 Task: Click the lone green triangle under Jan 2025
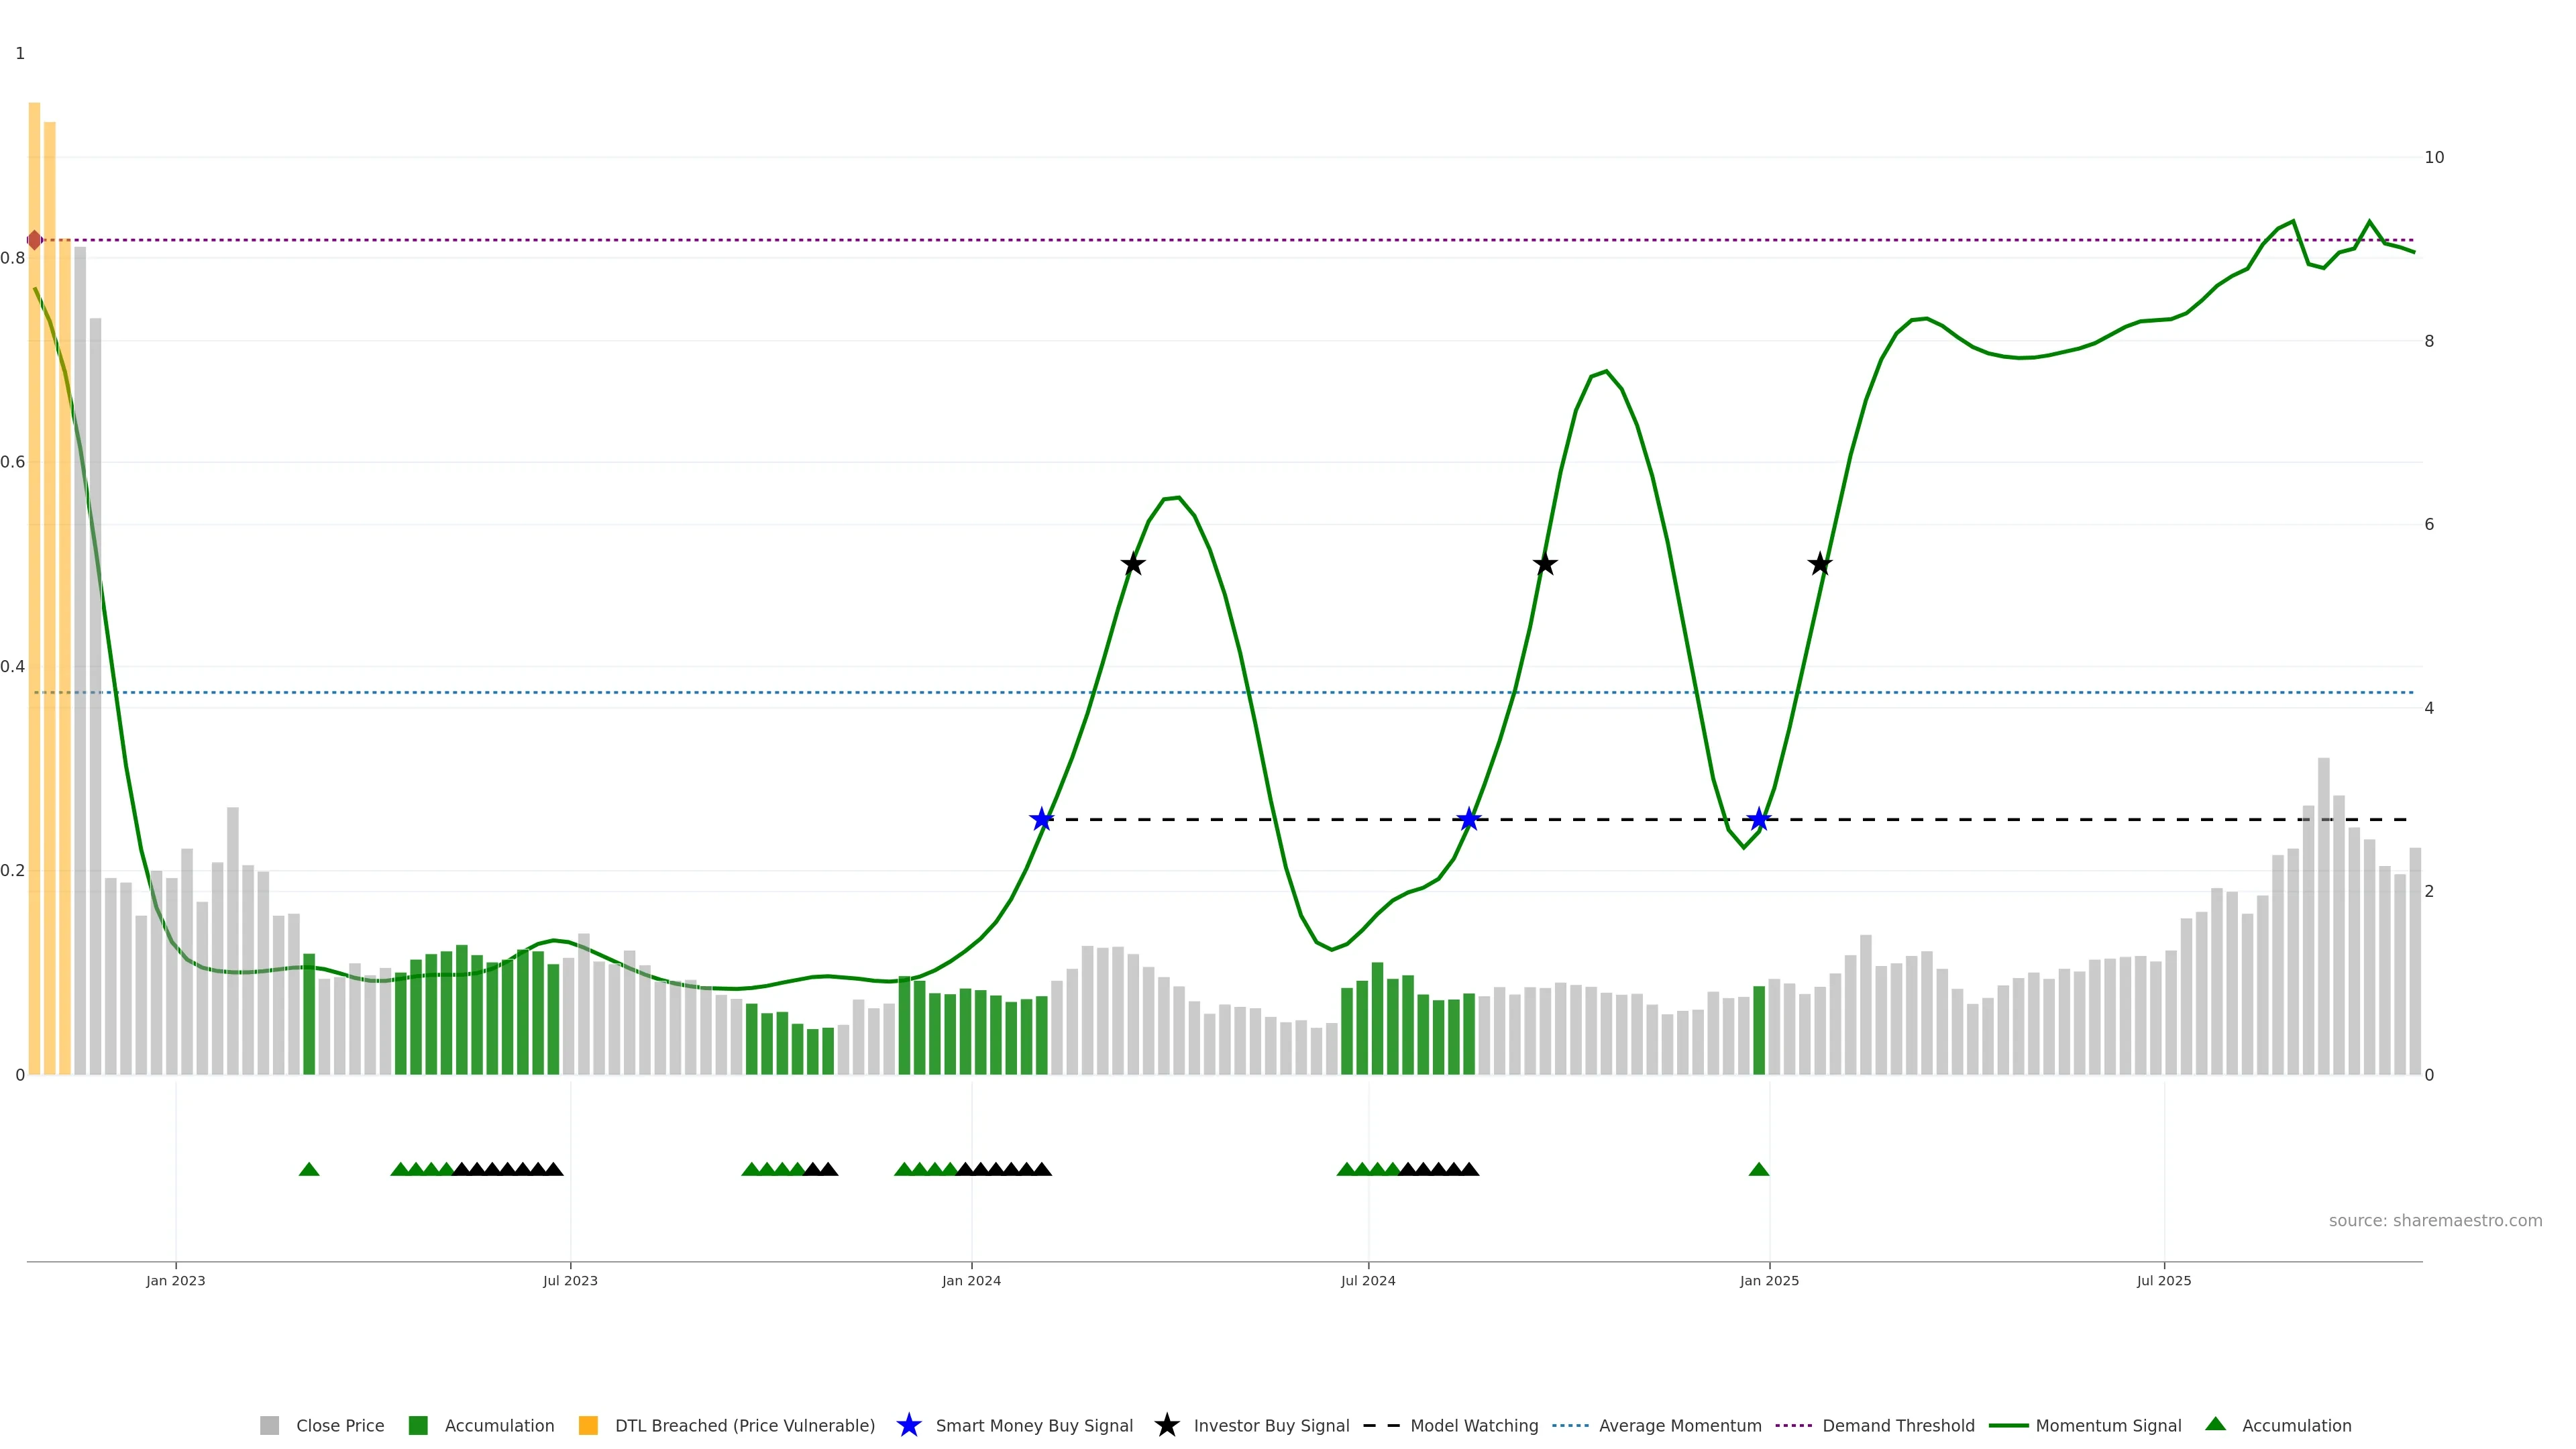(x=1759, y=1170)
